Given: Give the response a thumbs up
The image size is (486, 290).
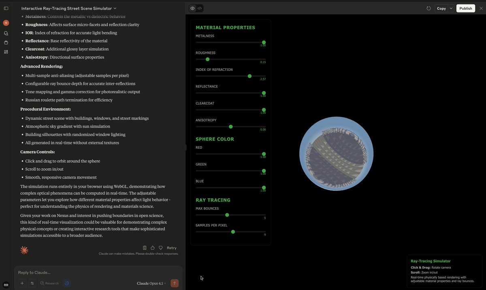Looking at the screenshot, I should [x=153, y=248].
